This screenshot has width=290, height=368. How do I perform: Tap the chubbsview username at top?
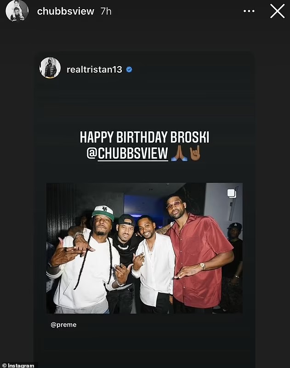pyautogui.click(x=66, y=11)
